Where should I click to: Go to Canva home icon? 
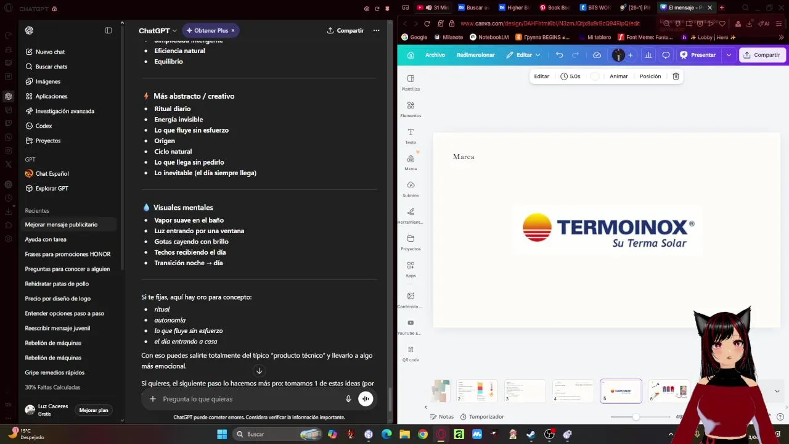point(411,55)
